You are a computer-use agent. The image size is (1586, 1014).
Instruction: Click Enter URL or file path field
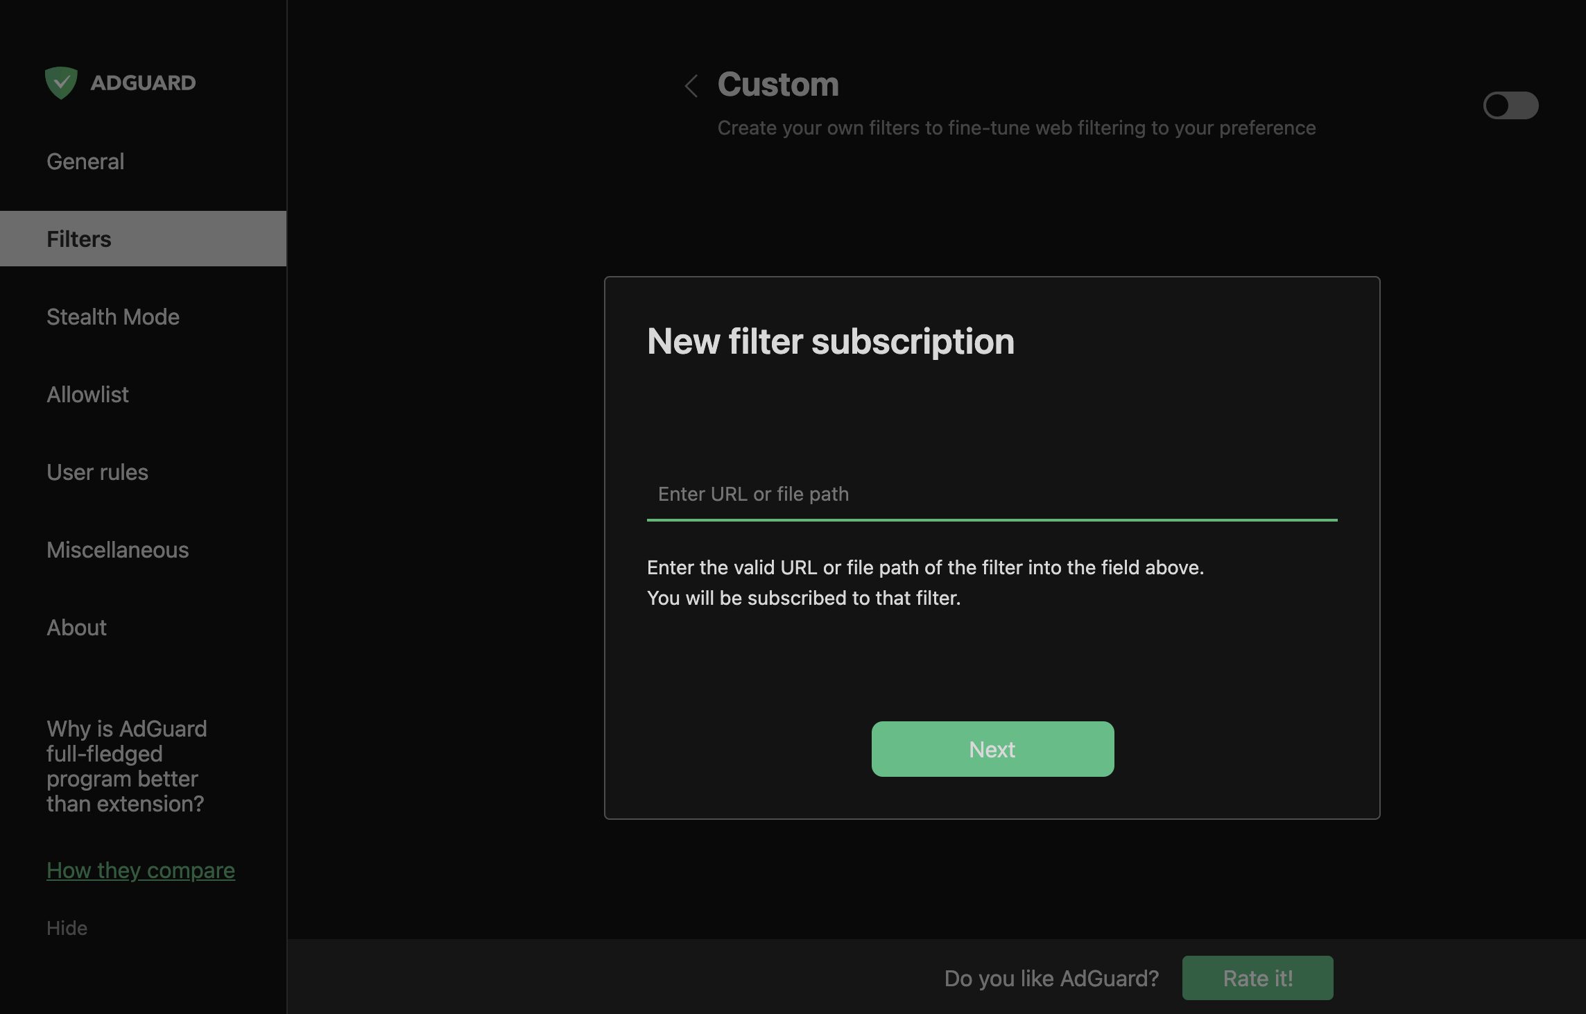pyautogui.click(x=992, y=492)
